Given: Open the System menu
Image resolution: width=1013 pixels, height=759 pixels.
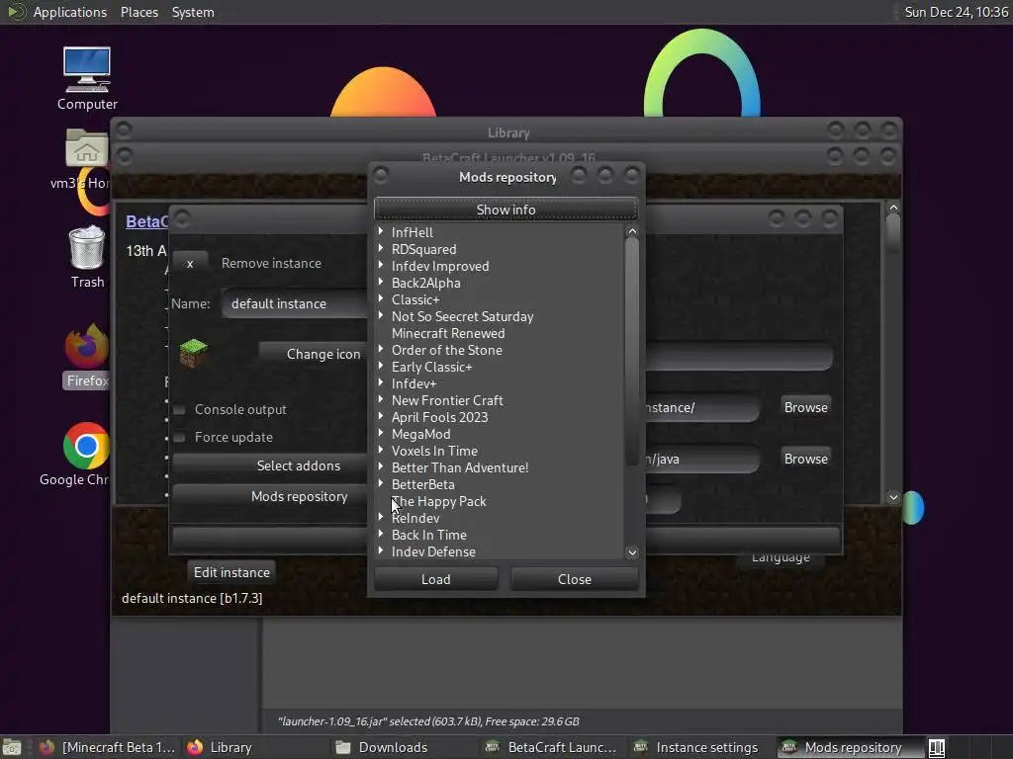Looking at the screenshot, I should coord(193,12).
